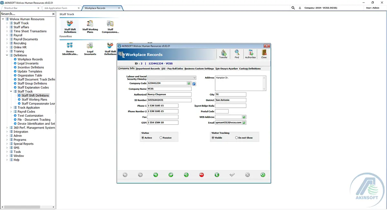387x210 pixels.
Task: Open Staff Working Plans shortcut icon
Action: [90, 27]
